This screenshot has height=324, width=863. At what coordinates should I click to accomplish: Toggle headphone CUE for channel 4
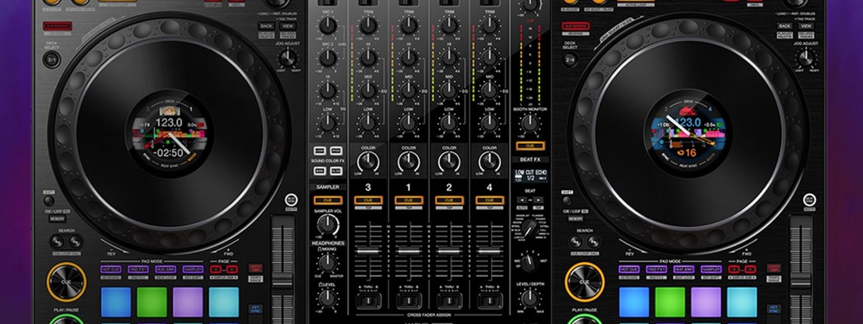tap(489, 200)
